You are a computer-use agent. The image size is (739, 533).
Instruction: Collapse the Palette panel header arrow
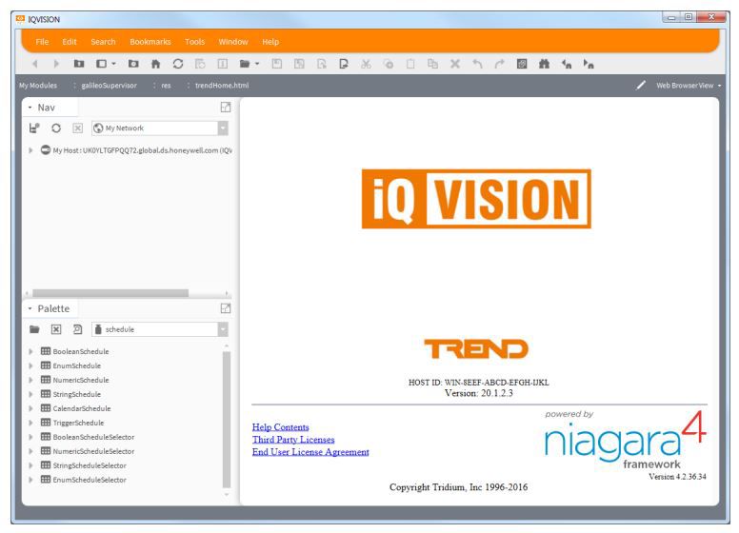30,308
